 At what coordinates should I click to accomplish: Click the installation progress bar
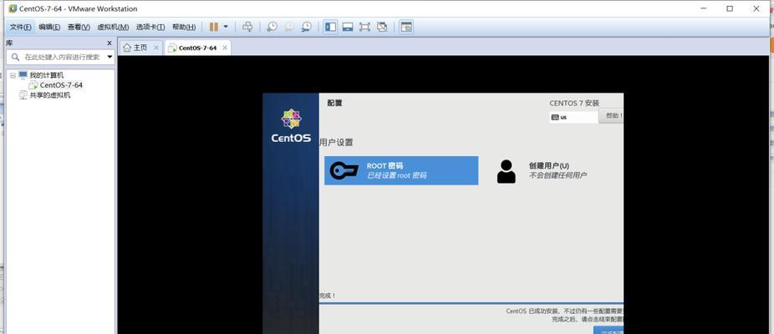tap(471, 303)
